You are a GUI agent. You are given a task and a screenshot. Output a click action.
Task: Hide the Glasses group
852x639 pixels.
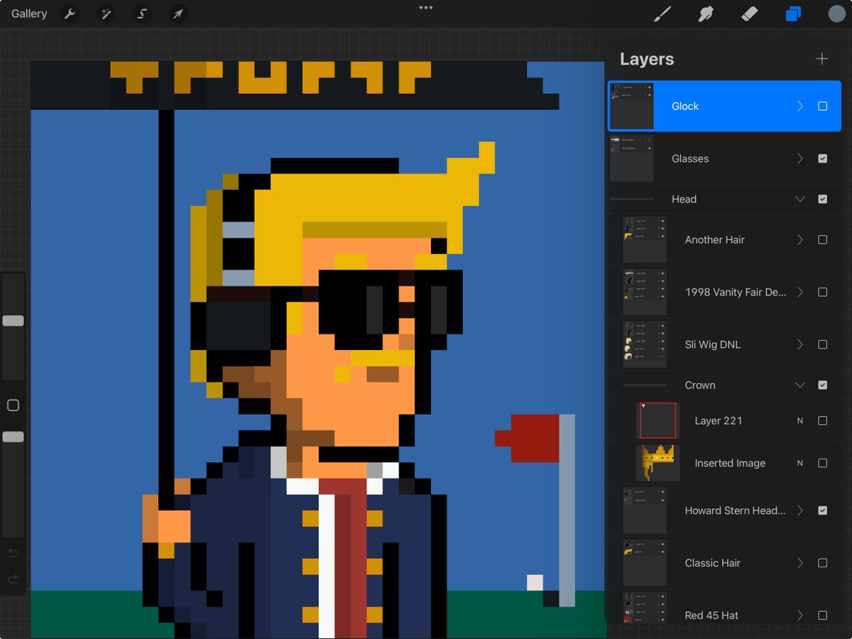[x=822, y=158]
